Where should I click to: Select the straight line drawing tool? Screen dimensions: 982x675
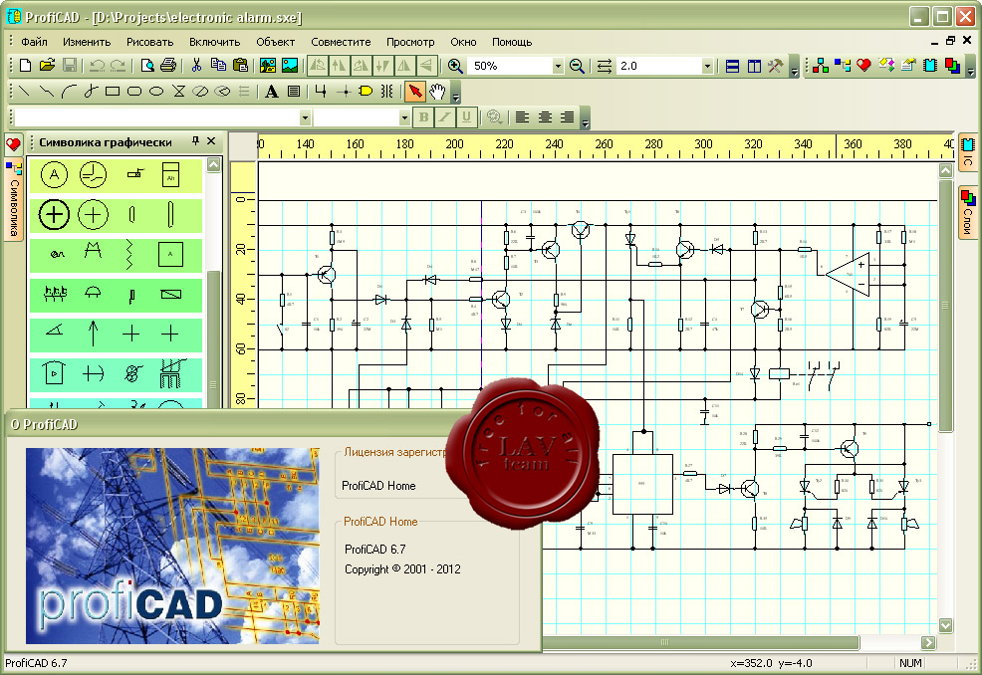pos(24,92)
